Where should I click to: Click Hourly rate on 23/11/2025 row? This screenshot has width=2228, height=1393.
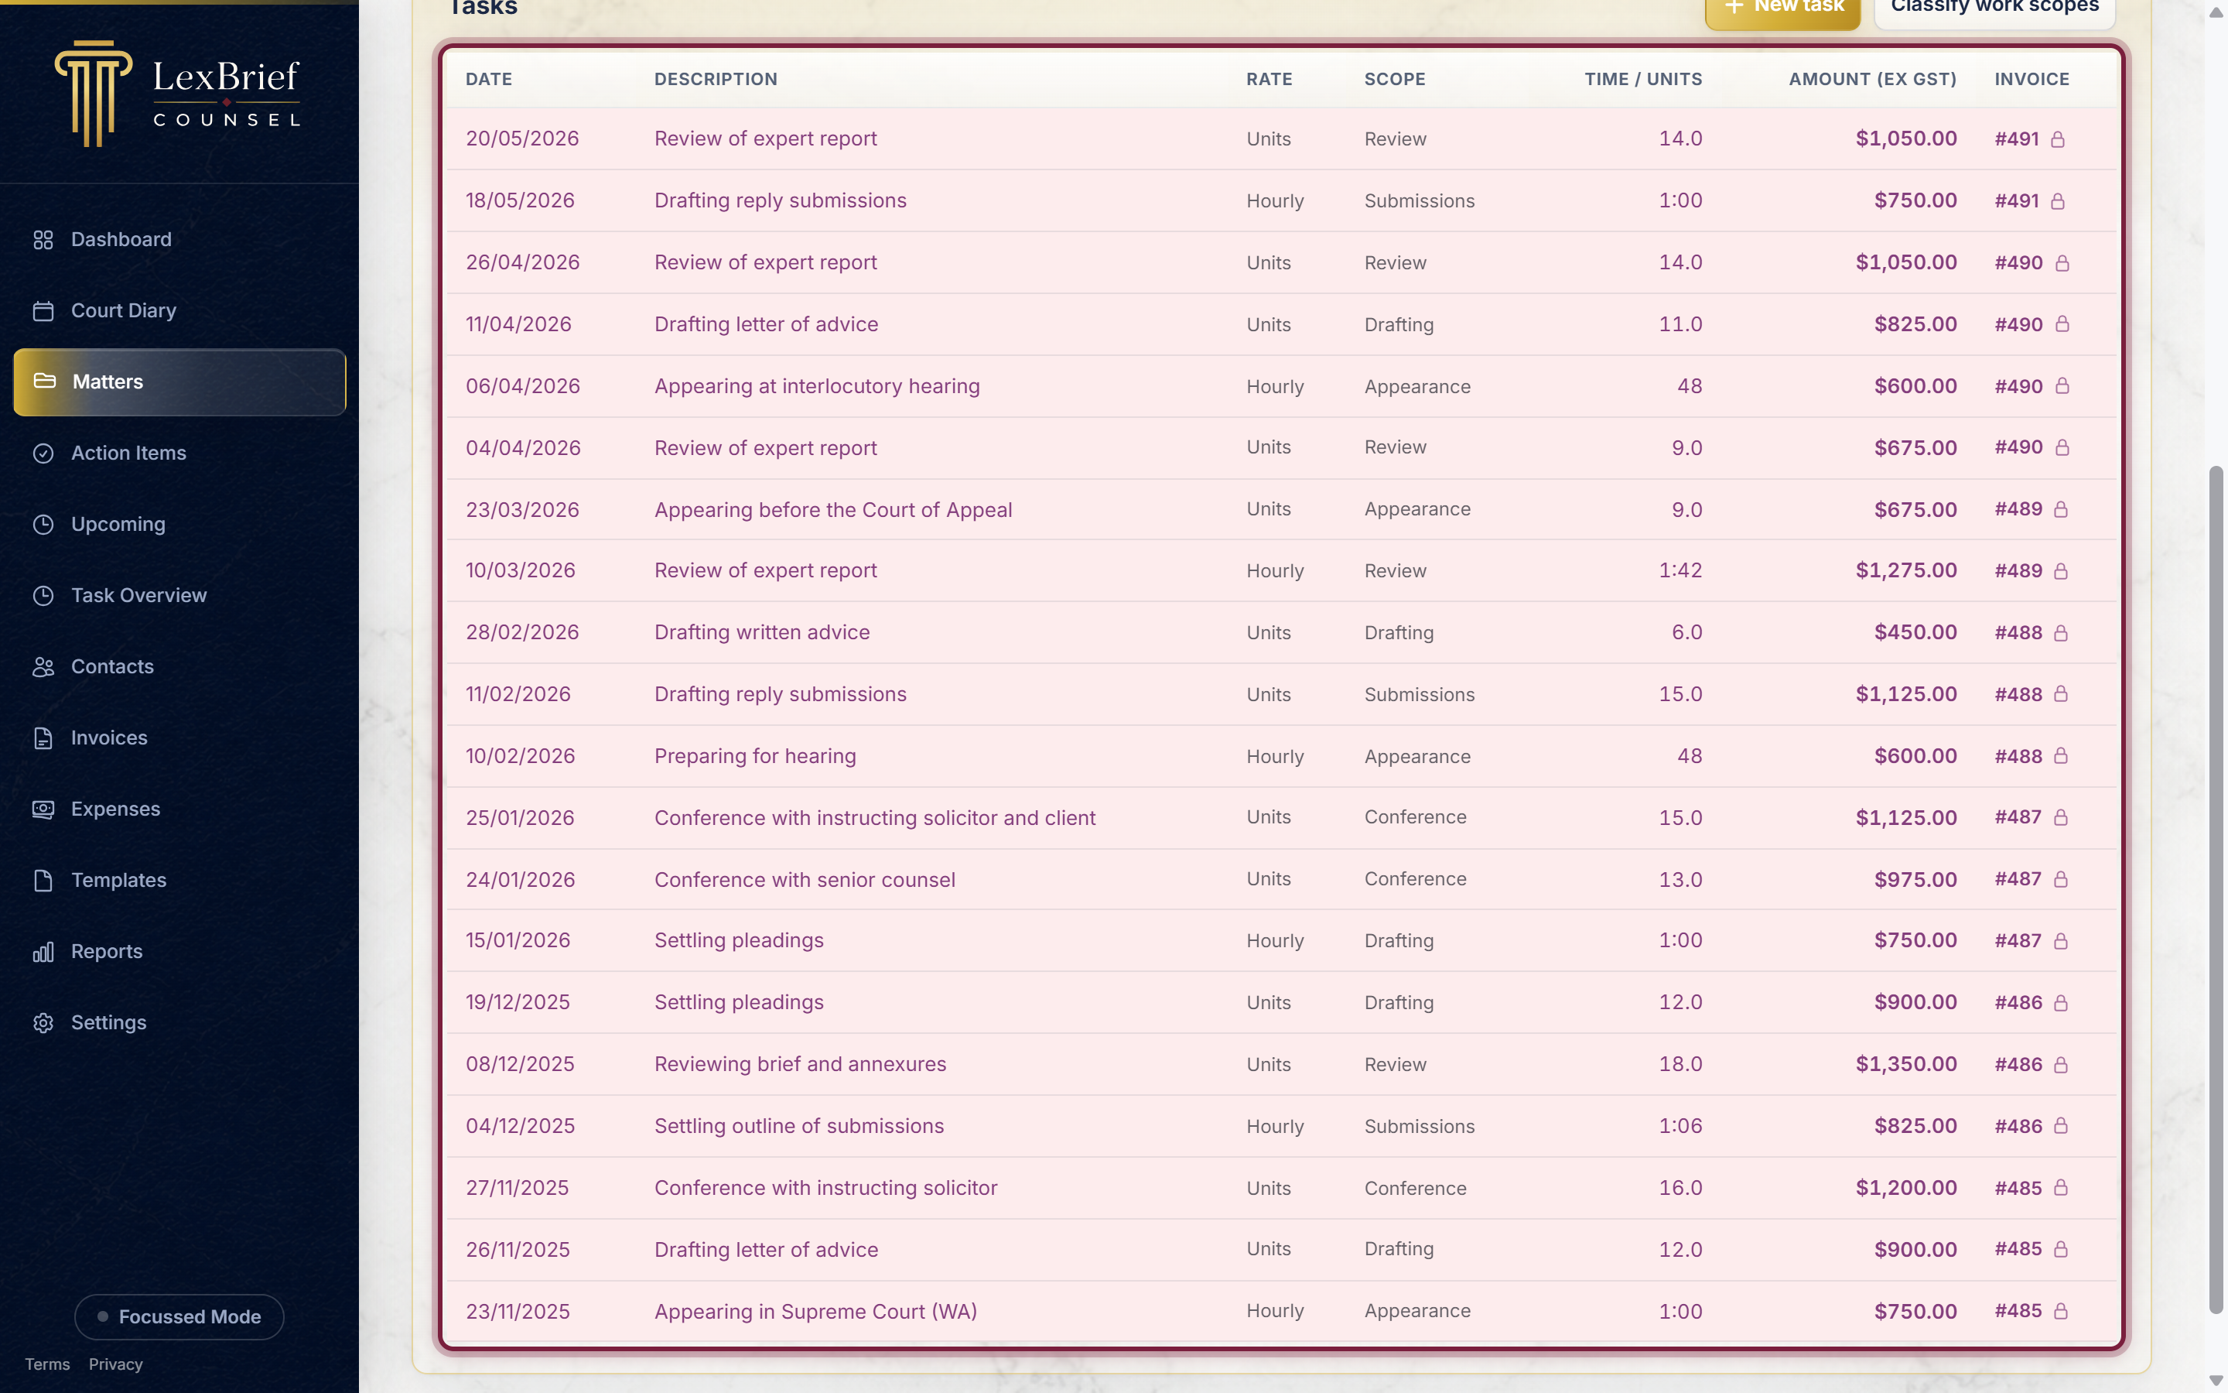[1275, 1311]
